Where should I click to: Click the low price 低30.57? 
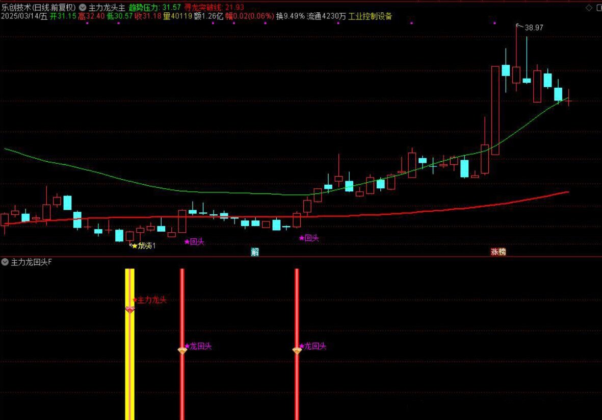click(x=120, y=16)
